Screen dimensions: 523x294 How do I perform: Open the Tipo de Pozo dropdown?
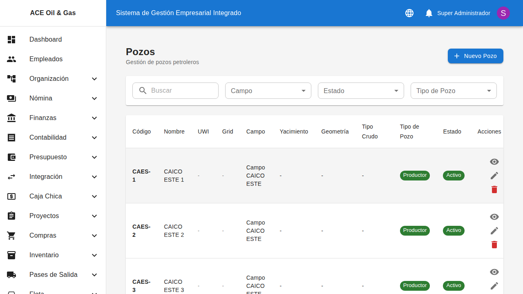coord(453,91)
